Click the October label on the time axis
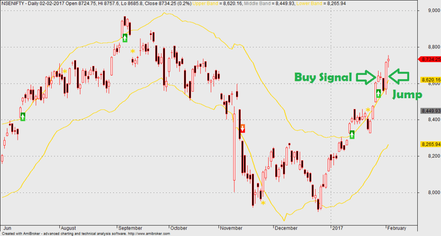The image size is (441, 236). (x=179, y=228)
